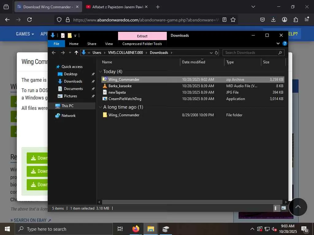Go back in Explorer navigation
This screenshot has height=235, width=314.
(54, 53)
